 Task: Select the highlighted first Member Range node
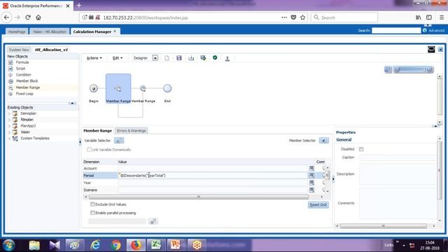tap(118, 88)
